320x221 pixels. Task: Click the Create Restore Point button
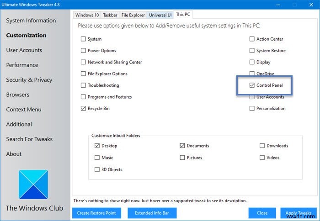pos(96,213)
